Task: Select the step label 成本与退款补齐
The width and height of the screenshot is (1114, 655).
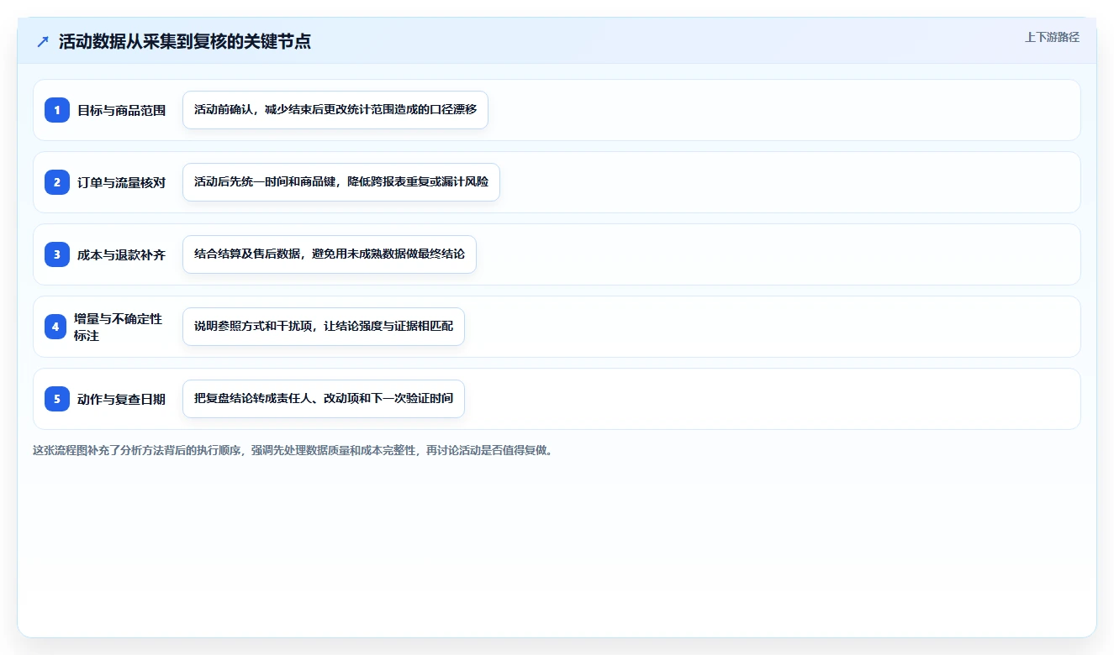Action: pos(121,254)
